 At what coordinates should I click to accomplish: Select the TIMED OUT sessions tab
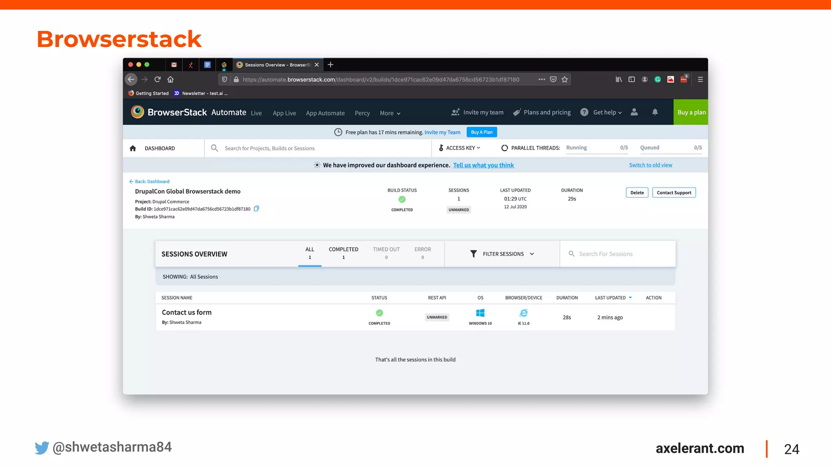coord(386,253)
